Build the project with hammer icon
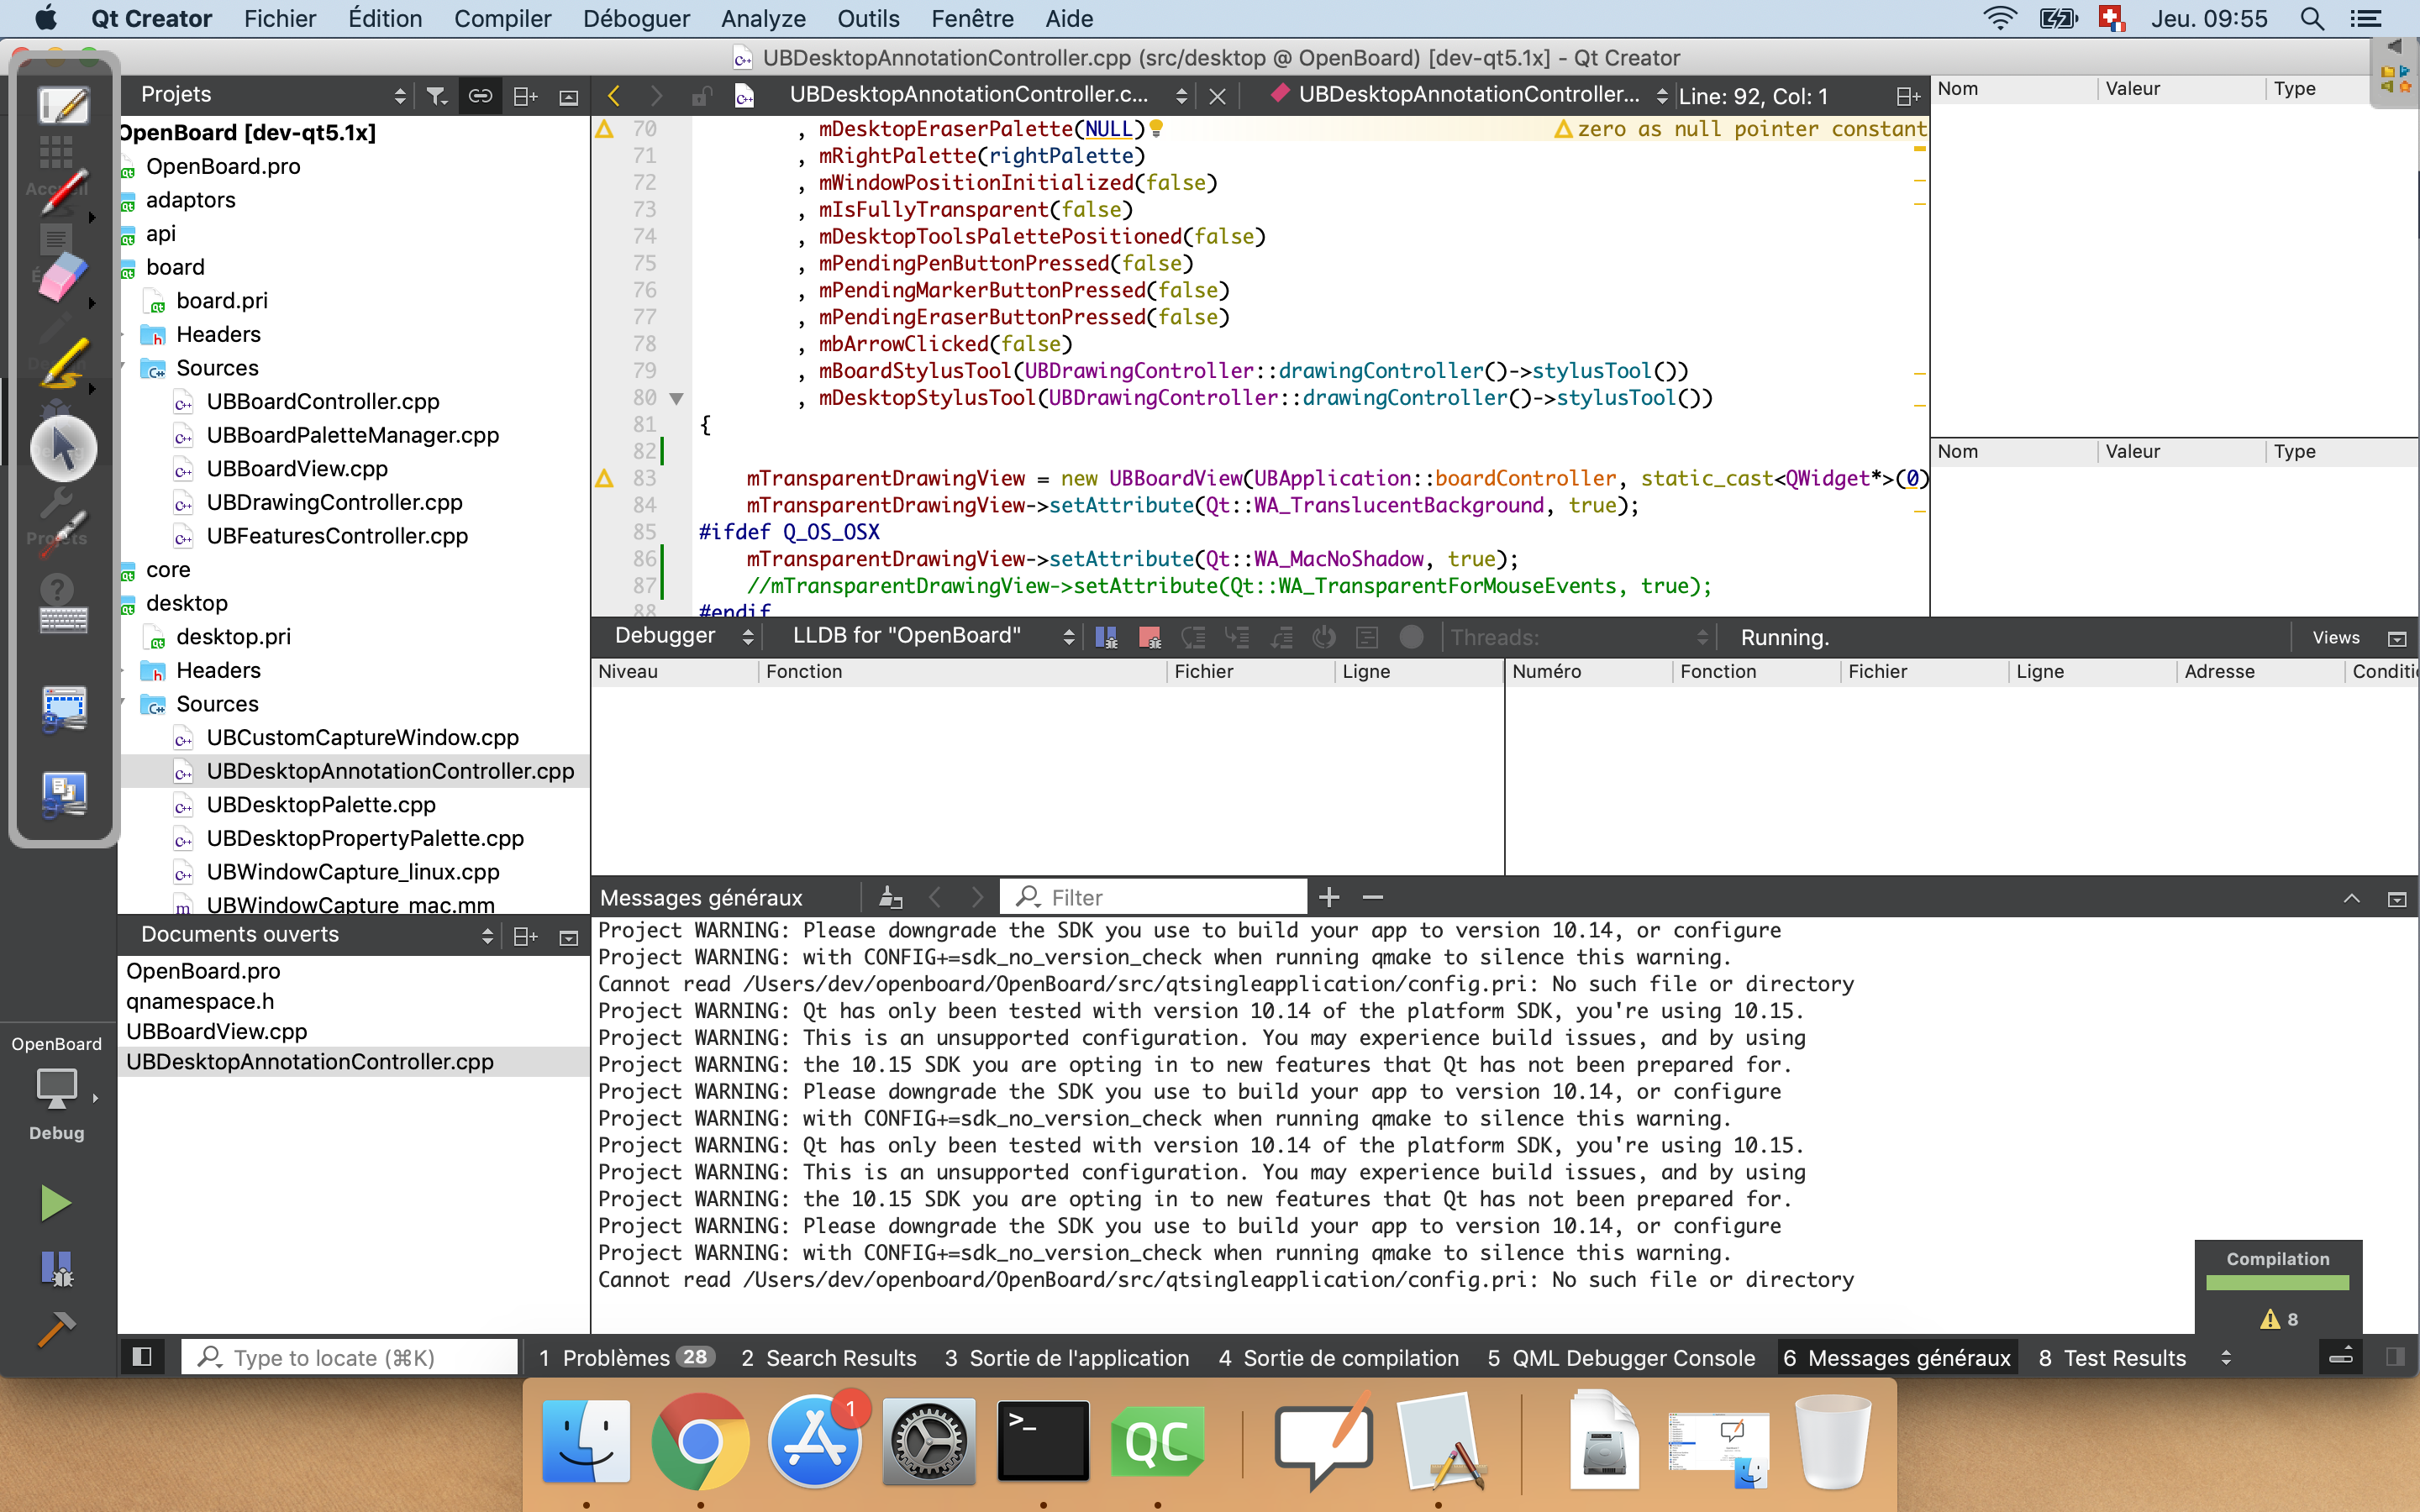The height and width of the screenshot is (1512, 2420). (x=56, y=1329)
